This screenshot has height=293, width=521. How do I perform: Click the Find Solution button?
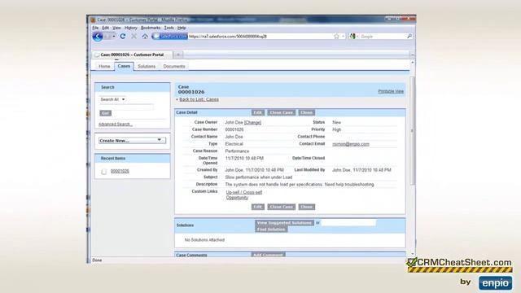(x=271, y=230)
